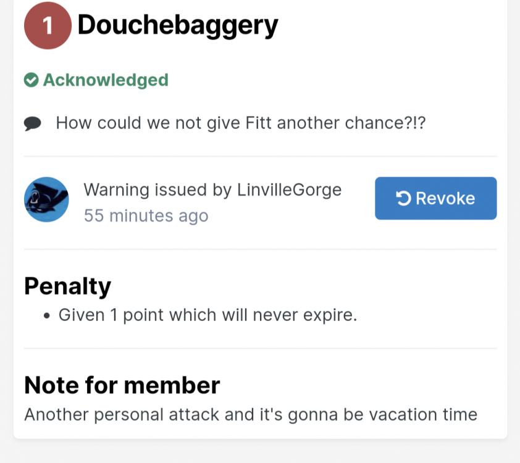Expand the Note for member section
The image size is (520, 463).
121,385
